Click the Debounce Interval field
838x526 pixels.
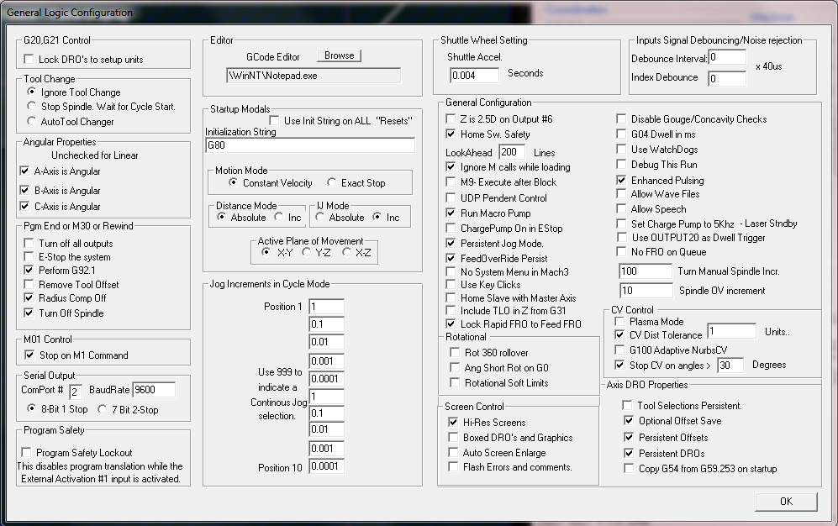tap(727, 57)
